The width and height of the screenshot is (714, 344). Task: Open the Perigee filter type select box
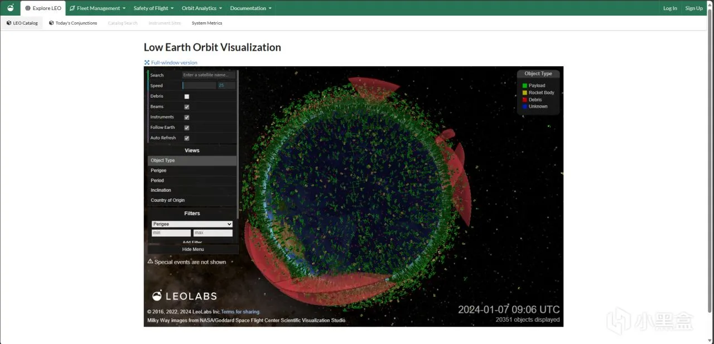[x=192, y=224]
